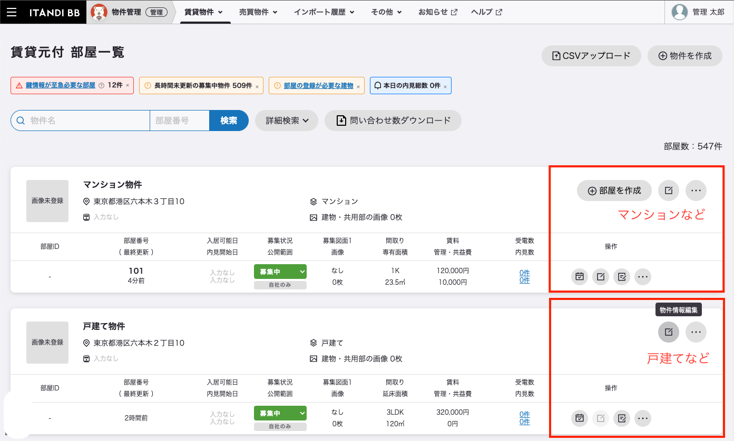
Task: Click the 長時間未更新の募集中物件 509件 chip text
Action: [203, 86]
